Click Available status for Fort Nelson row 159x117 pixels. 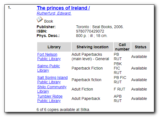[139, 57]
